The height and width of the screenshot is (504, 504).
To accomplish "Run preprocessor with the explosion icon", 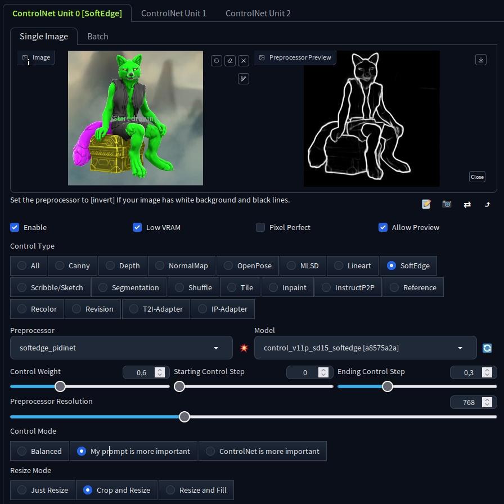I will click(244, 348).
